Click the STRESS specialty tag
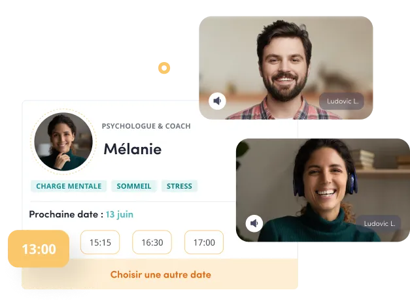This screenshot has height=305, width=410. [x=179, y=186]
